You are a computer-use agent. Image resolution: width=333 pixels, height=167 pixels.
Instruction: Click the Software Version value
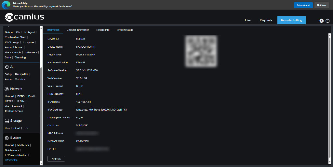(87, 70)
